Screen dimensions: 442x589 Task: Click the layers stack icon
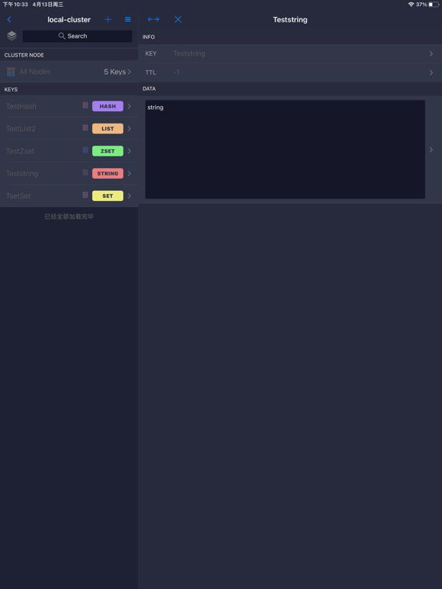[12, 36]
